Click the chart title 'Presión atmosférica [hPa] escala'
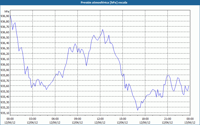 click(x=104, y=2)
